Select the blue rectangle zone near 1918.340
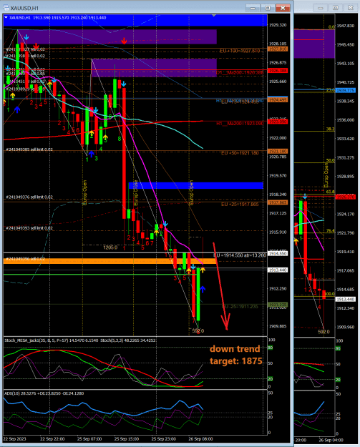The height and width of the screenshot is (447, 360). (195, 185)
